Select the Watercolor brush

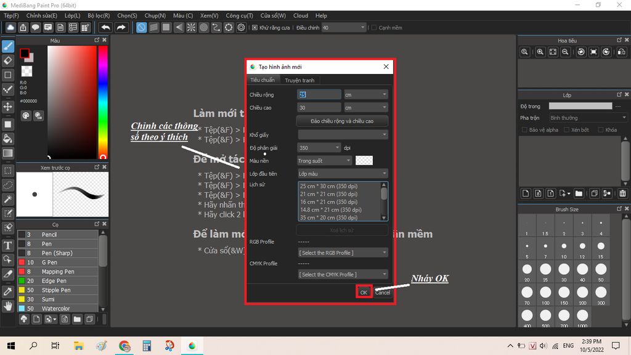pyautogui.click(x=58, y=308)
